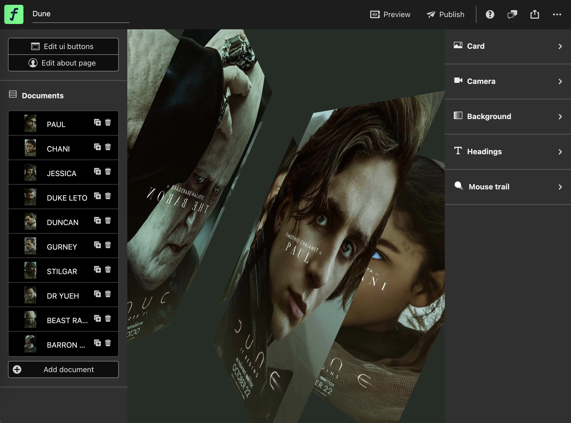Click Add document button
This screenshot has height=423, width=571.
tap(63, 369)
